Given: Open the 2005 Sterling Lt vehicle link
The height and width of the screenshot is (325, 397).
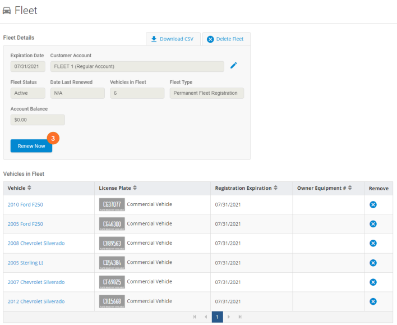Looking at the screenshot, I should pos(25,263).
